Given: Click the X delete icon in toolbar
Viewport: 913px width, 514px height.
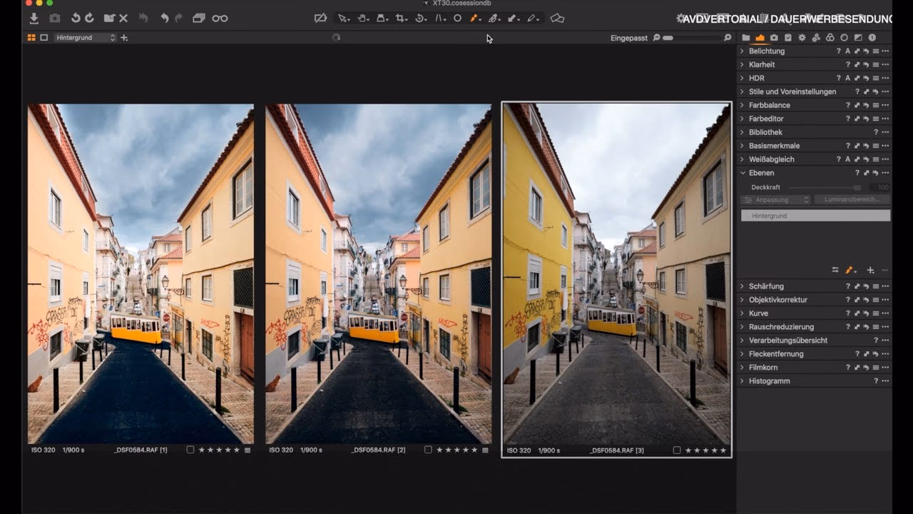Looking at the screenshot, I should 123,18.
